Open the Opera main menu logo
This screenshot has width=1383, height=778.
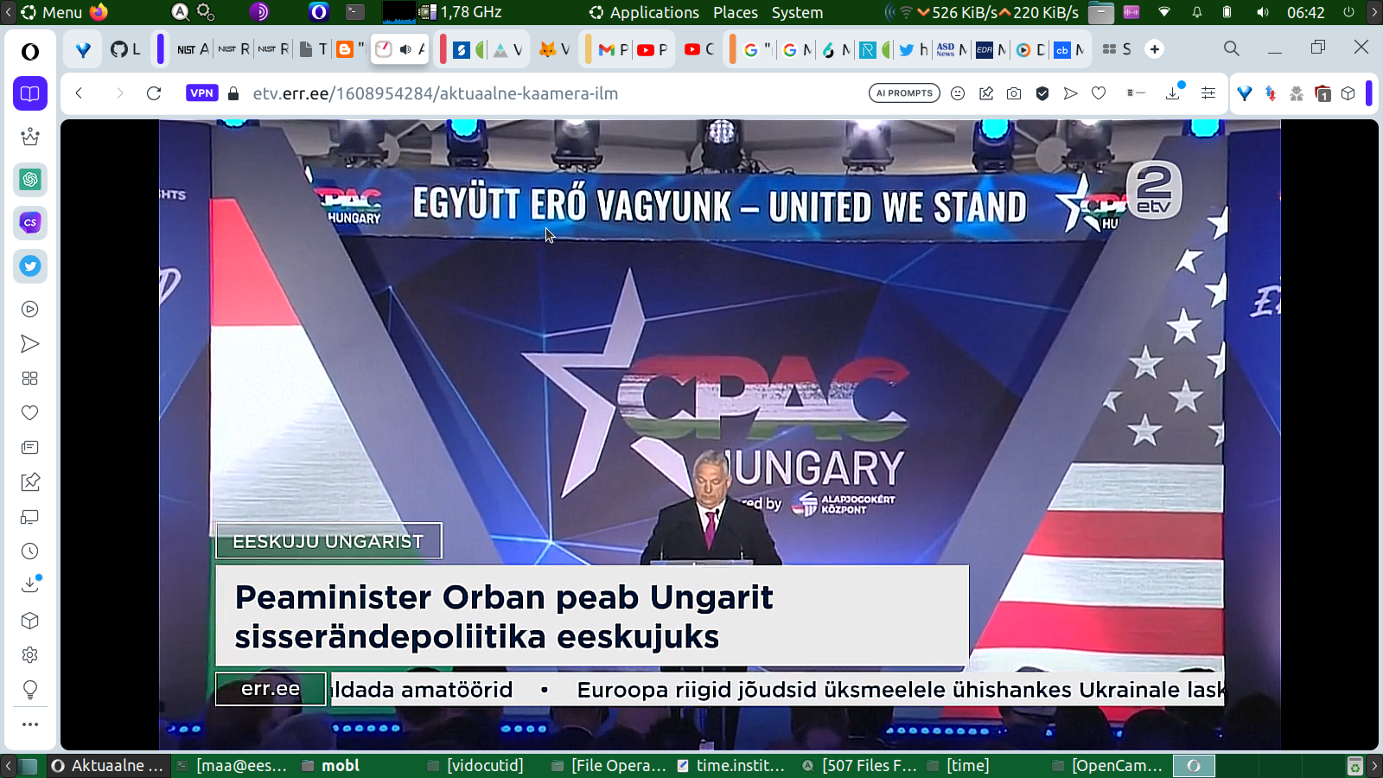click(30, 52)
